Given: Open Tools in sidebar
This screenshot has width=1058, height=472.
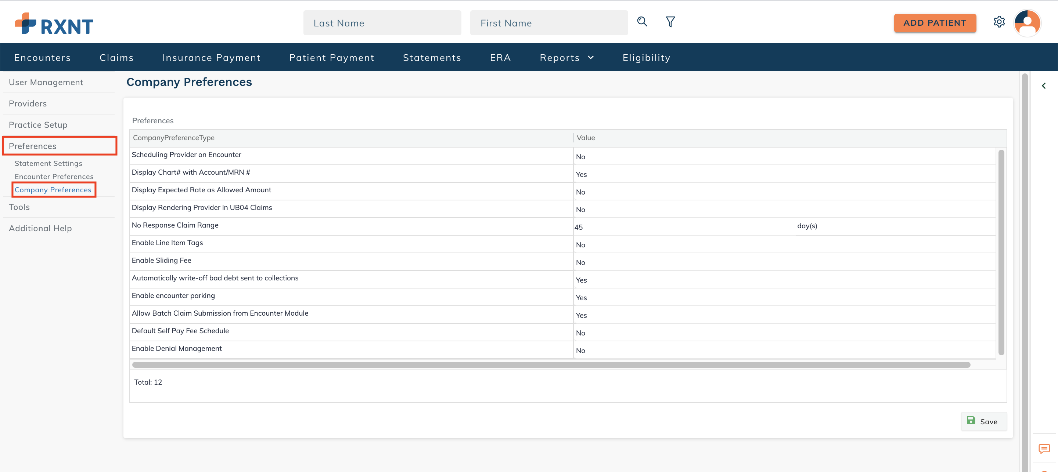Looking at the screenshot, I should (19, 207).
